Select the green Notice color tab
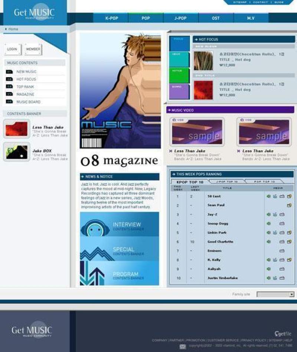Image resolution: width=297 pixels, height=352 pixels. [179, 75]
